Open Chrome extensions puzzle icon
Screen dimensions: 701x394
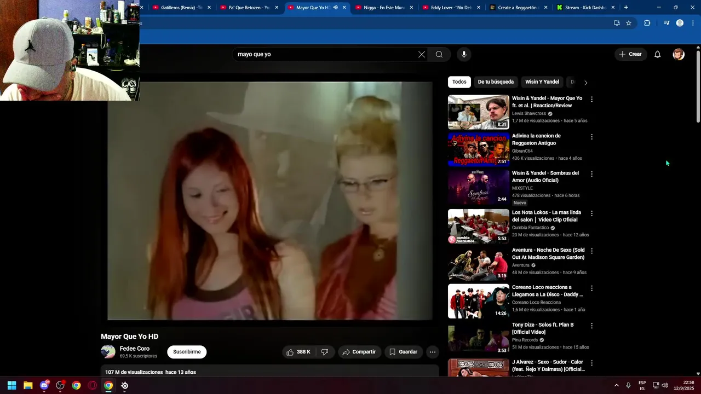click(x=647, y=23)
